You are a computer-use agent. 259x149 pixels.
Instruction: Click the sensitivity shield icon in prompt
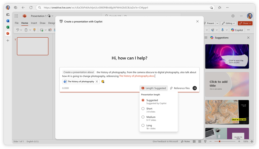pyautogui.click(x=103, y=82)
